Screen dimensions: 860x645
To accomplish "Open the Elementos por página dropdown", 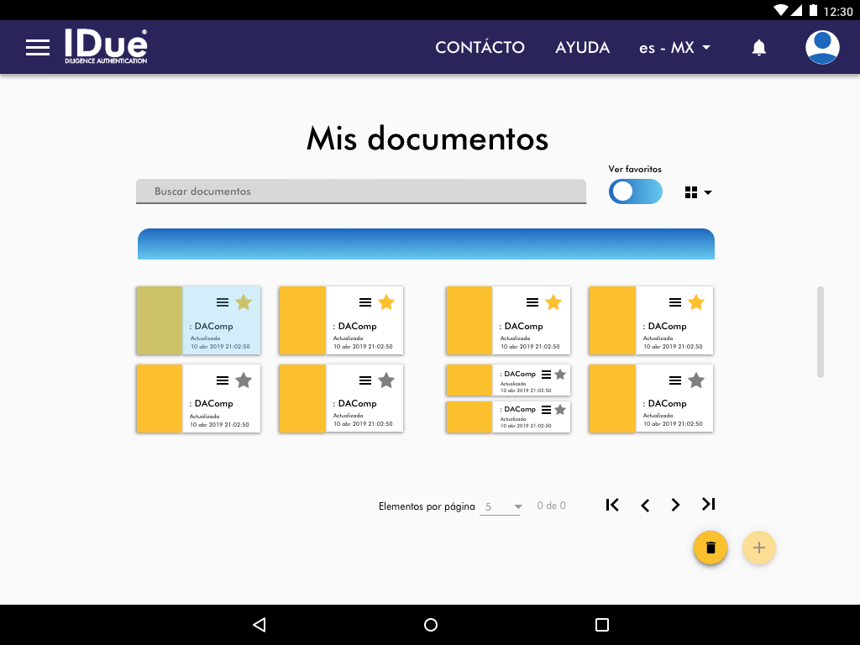I will (501, 506).
